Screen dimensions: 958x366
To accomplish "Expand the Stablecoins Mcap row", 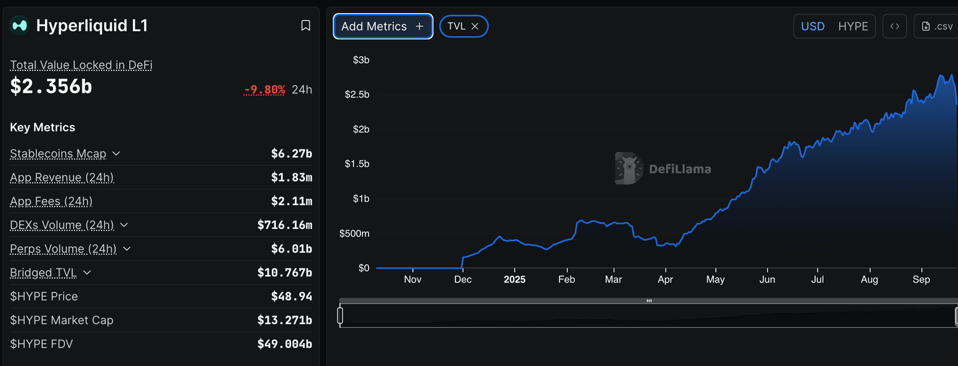I will pyautogui.click(x=116, y=153).
